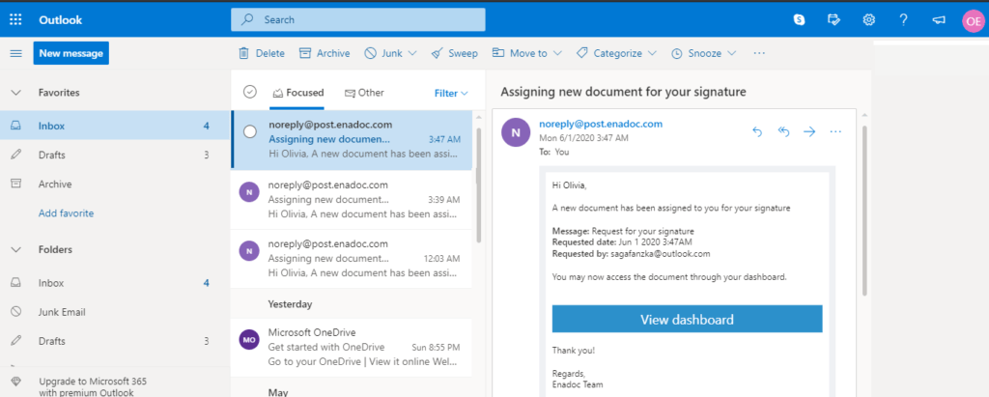Open Inbox under Folders
The height and width of the screenshot is (397, 989).
point(115,283)
